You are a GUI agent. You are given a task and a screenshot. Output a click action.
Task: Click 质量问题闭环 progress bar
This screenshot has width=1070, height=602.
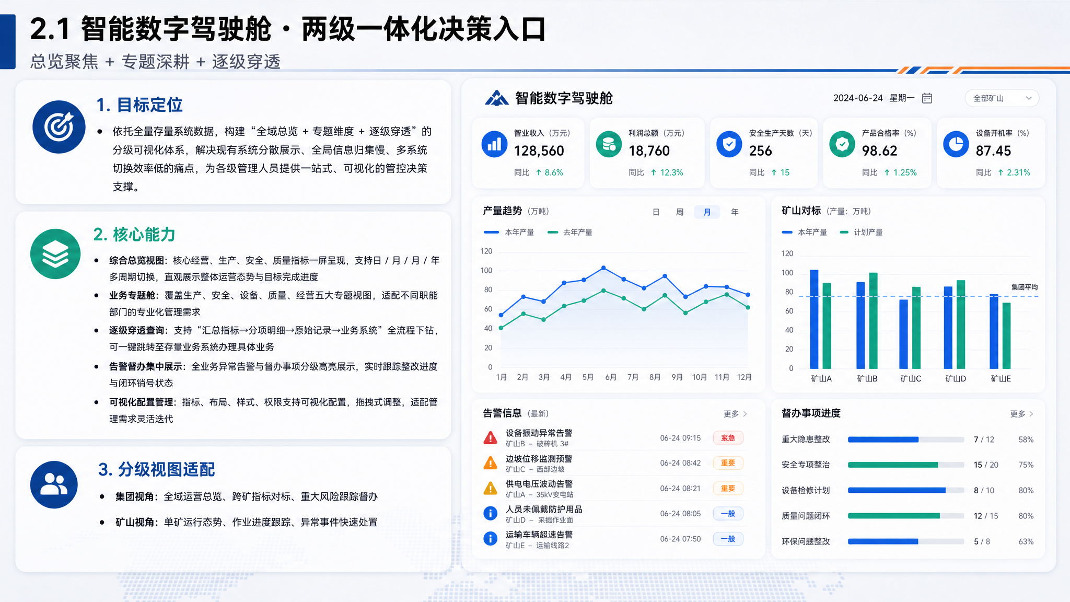pyautogui.click(x=906, y=516)
